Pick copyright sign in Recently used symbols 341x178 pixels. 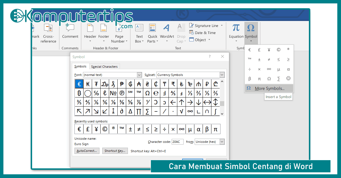[105, 129]
